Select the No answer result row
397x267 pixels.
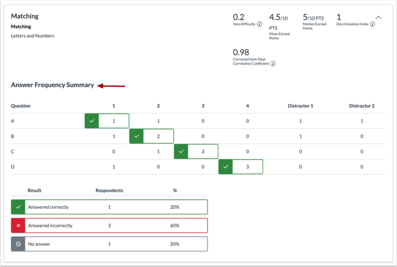pyautogui.click(x=110, y=244)
